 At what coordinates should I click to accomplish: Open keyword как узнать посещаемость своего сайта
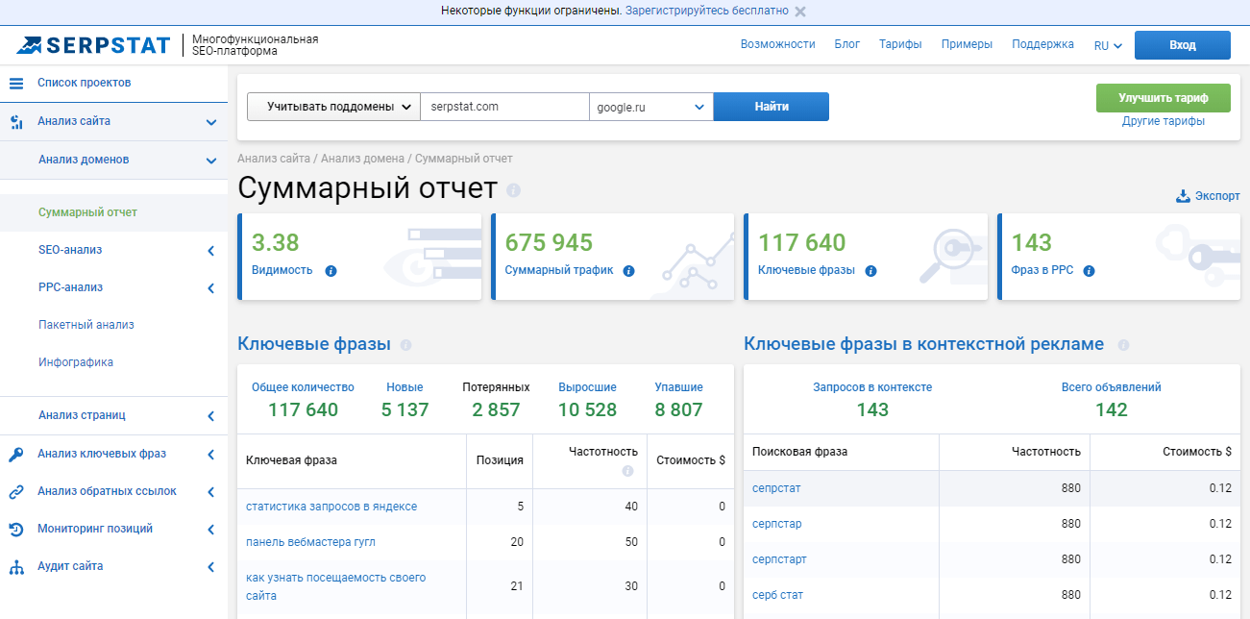pos(335,586)
